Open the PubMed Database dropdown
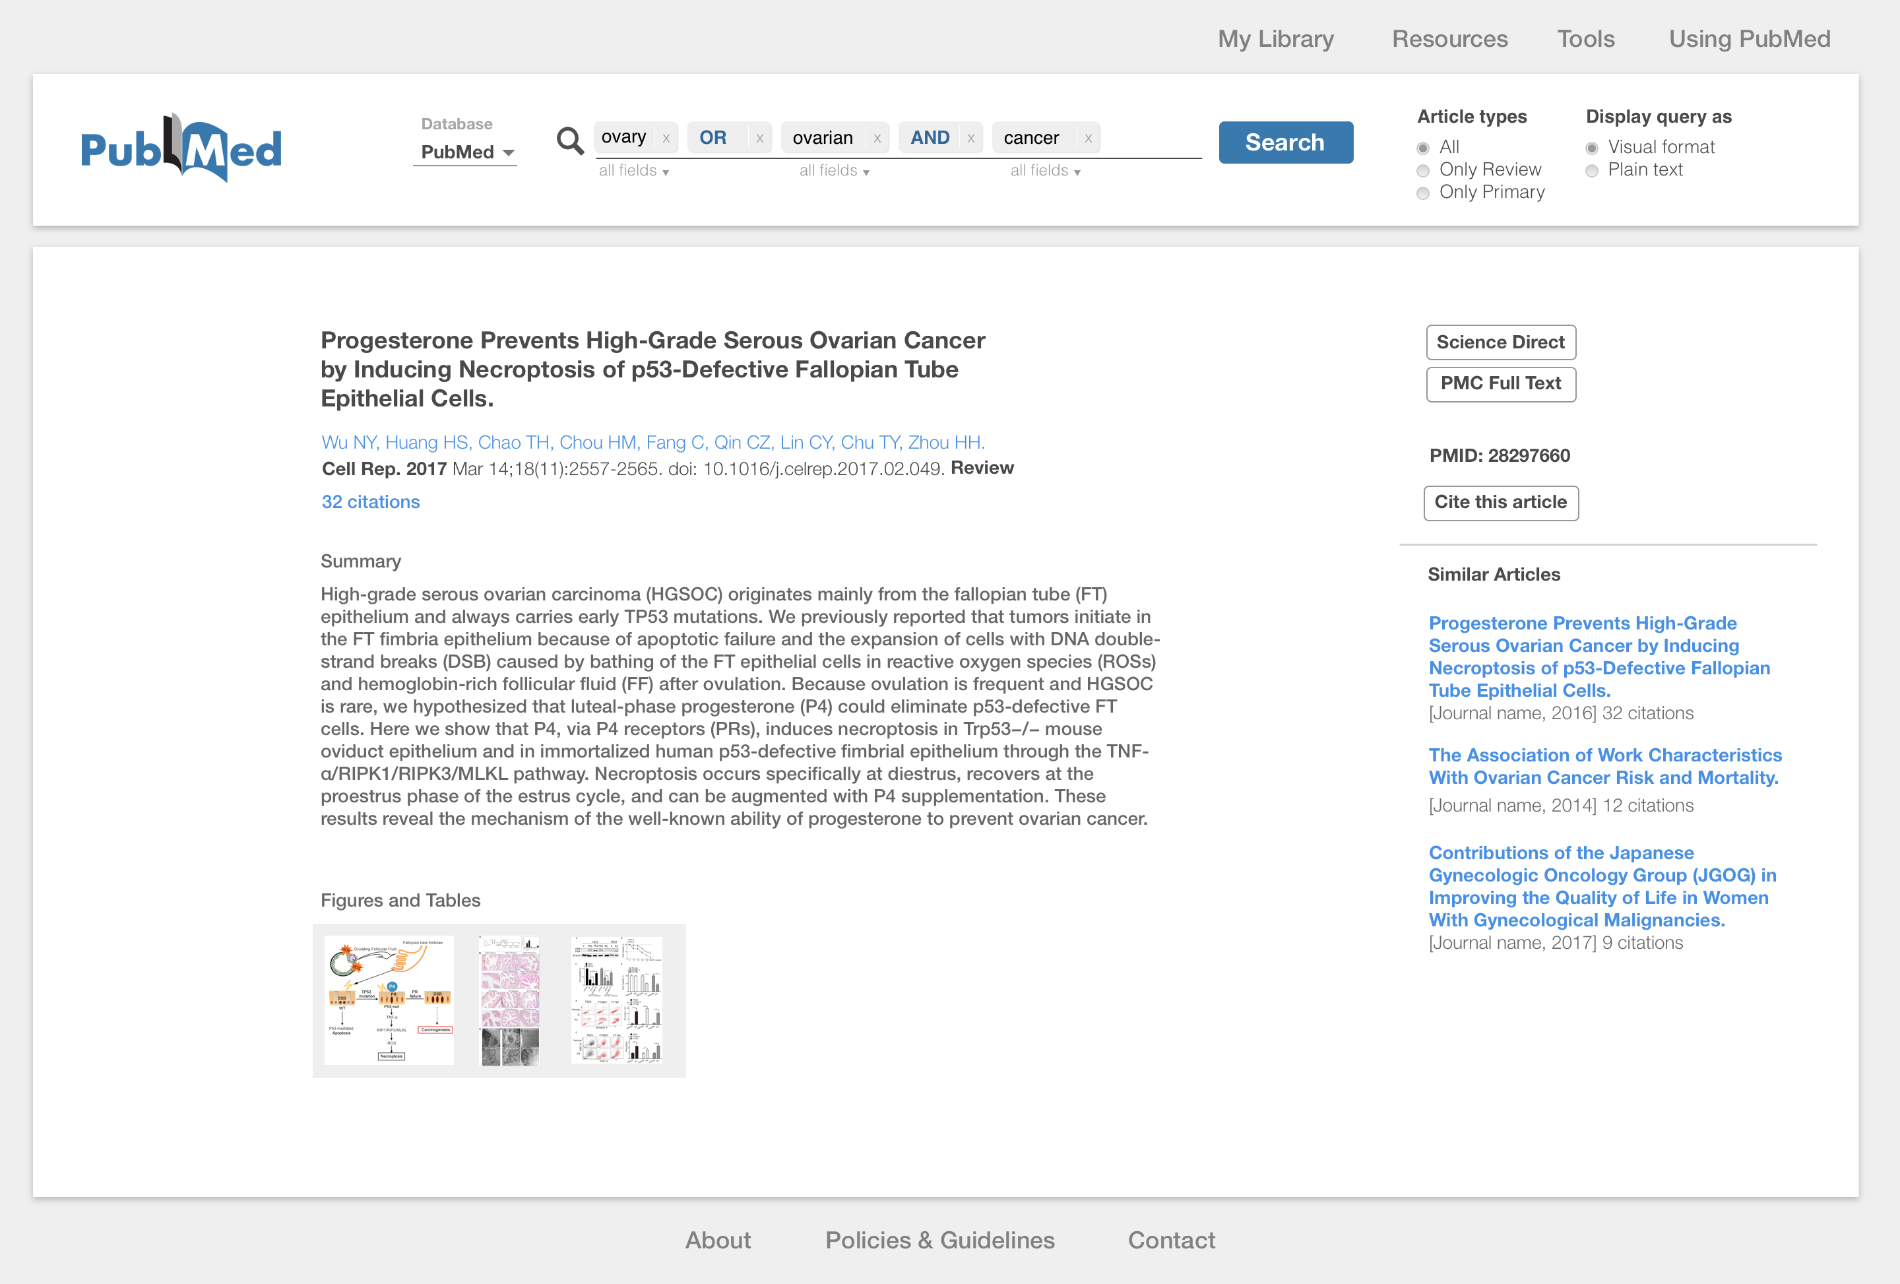 coord(466,152)
